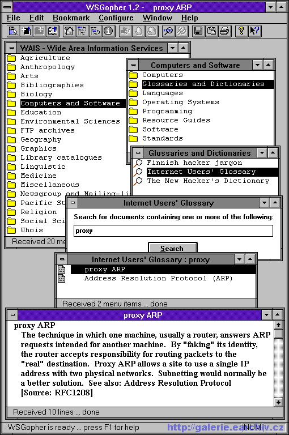The width and height of the screenshot is (289, 435).
Task: Click the yellow question mark Help icon
Action: coord(241,31)
